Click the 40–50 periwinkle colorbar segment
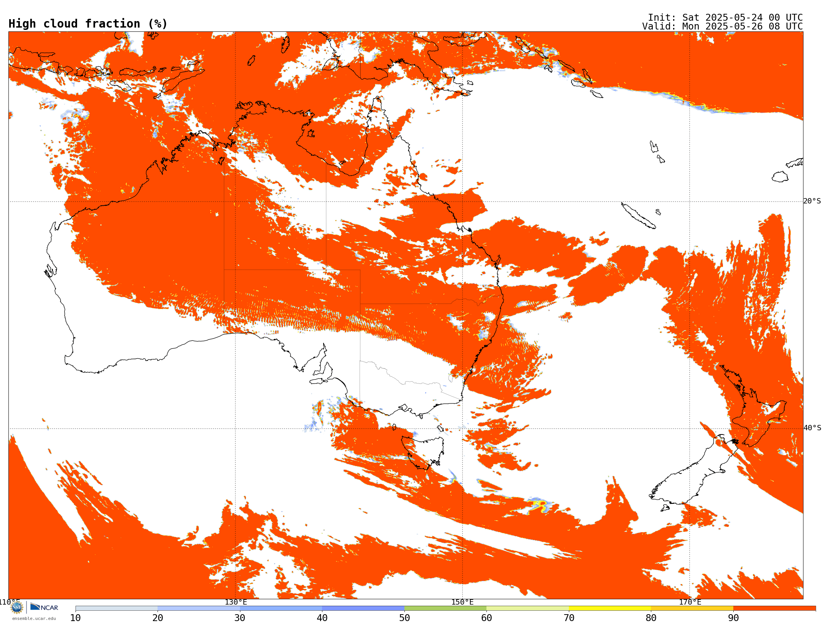 (363, 608)
